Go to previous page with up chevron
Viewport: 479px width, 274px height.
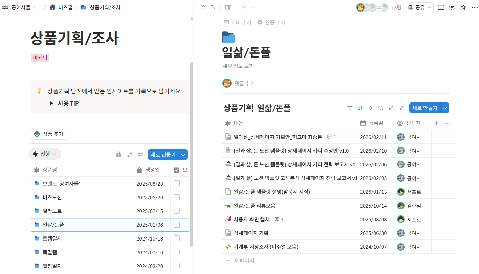(243, 7)
